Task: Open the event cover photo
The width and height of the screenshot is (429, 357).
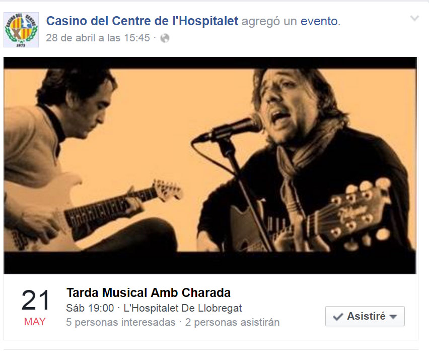Action: click(x=210, y=165)
